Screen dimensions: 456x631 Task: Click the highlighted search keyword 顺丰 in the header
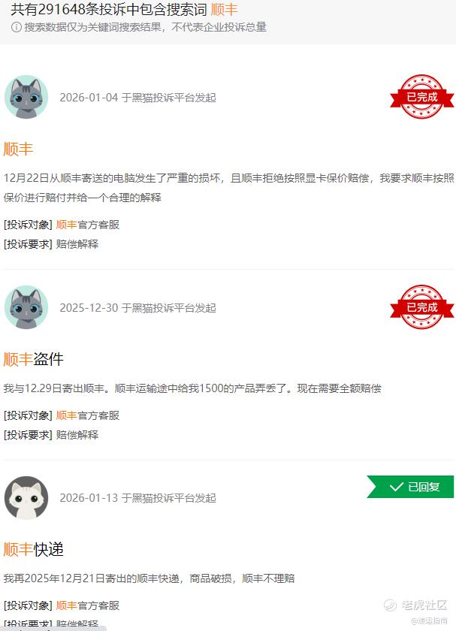coord(225,10)
